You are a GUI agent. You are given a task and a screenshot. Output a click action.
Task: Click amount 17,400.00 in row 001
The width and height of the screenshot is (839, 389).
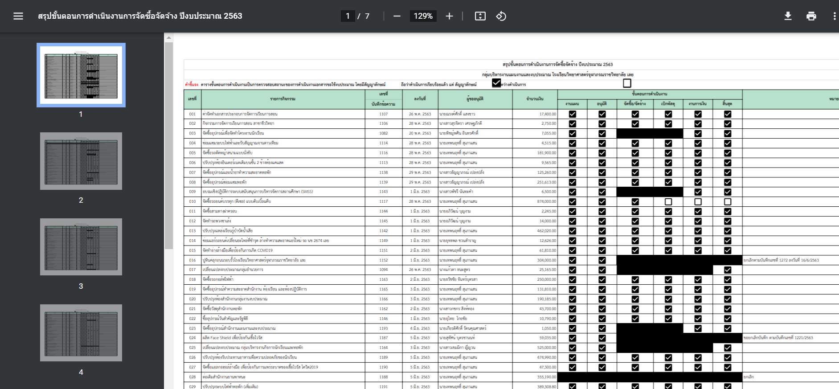click(548, 114)
